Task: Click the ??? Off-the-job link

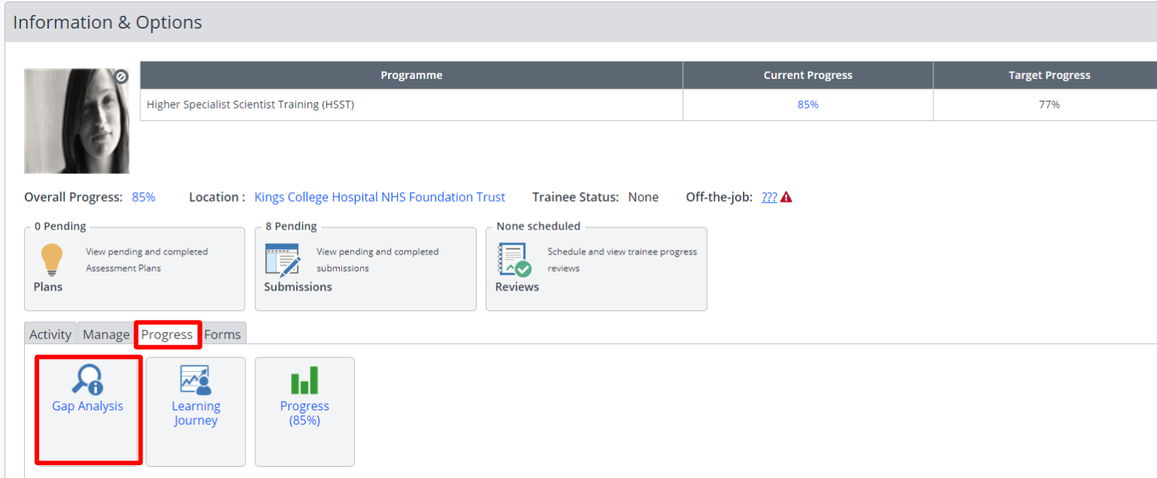Action: pyautogui.click(x=769, y=197)
